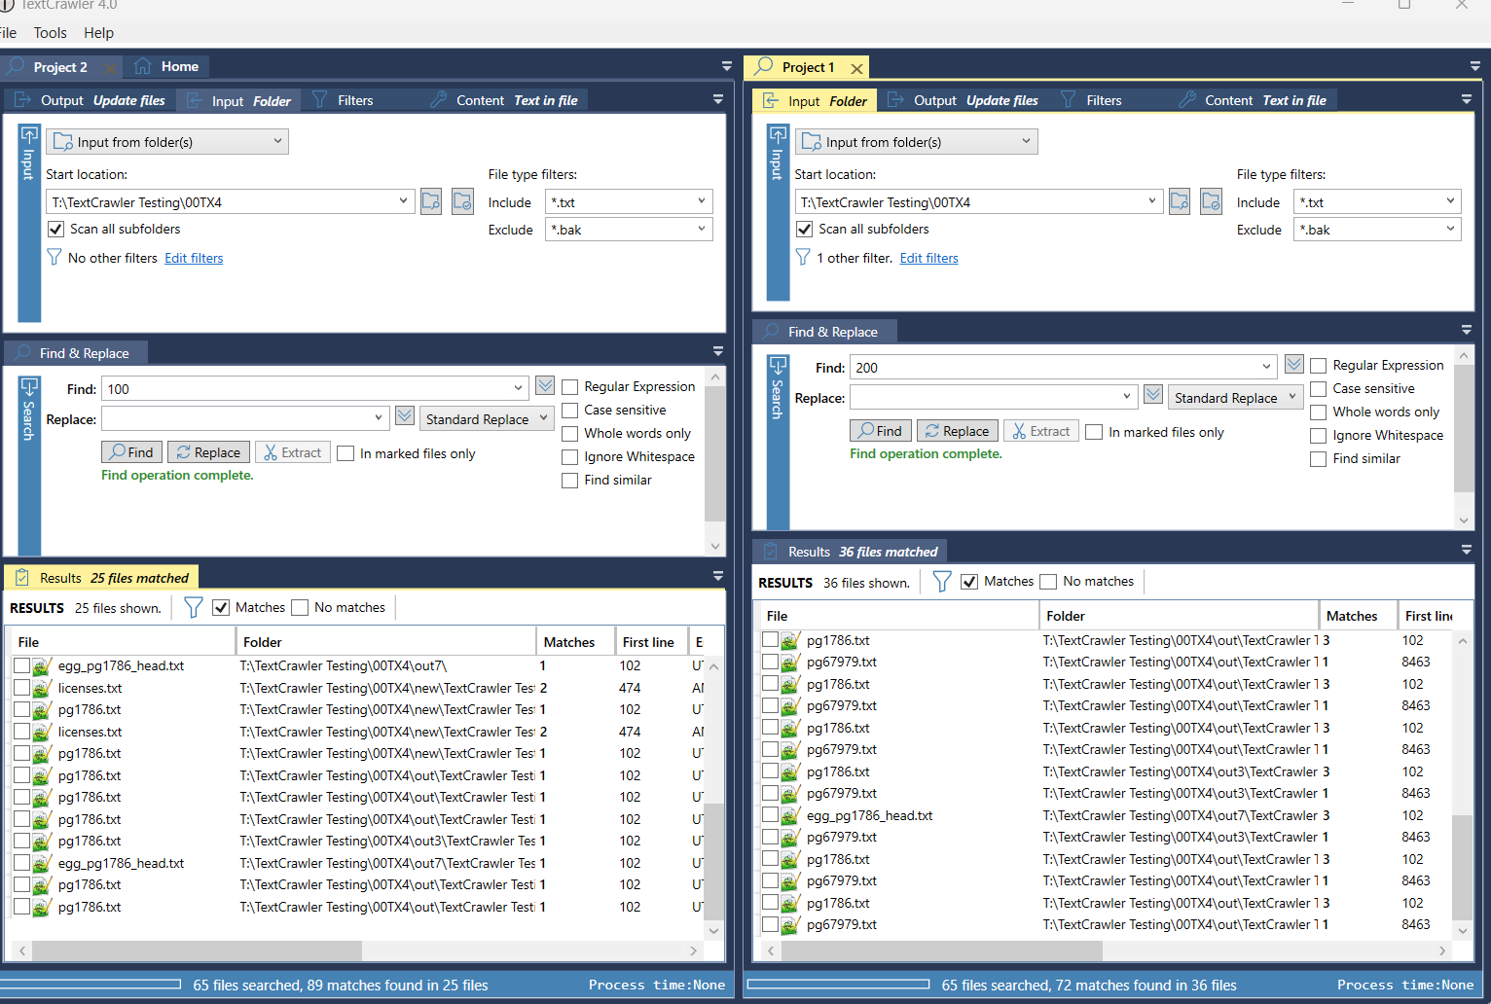This screenshot has width=1491, height=1004.
Task: Open the Include file type dropdown in Project 1
Action: tap(1450, 201)
